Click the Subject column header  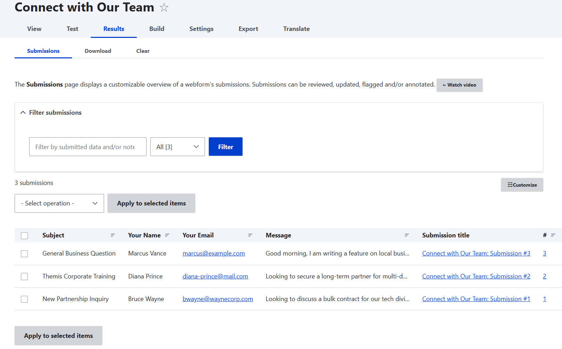53,235
